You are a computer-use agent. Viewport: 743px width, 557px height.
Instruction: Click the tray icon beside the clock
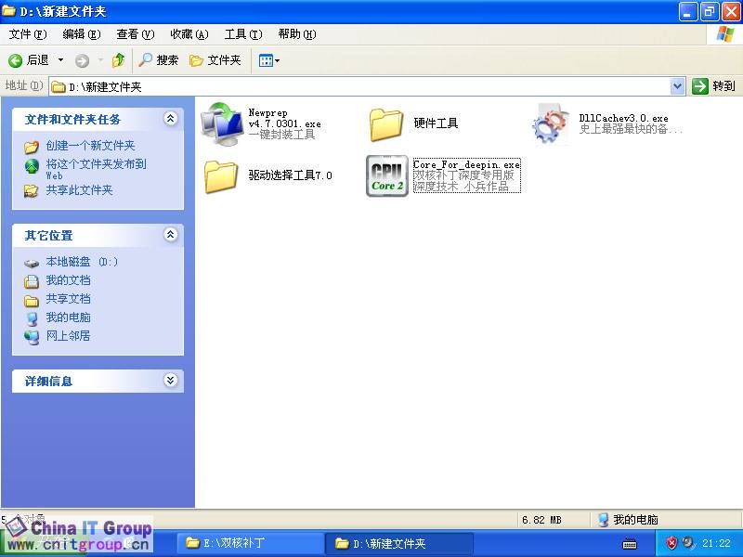click(688, 543)
